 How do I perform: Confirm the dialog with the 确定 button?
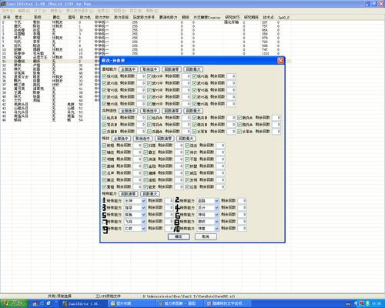point(179,236)
